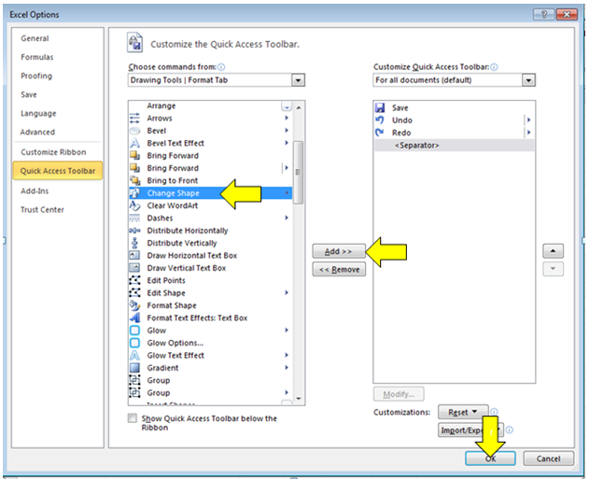Open the Reset dropdown button
The height and width of the screenshot is (480, 589).
click(463, 412)
